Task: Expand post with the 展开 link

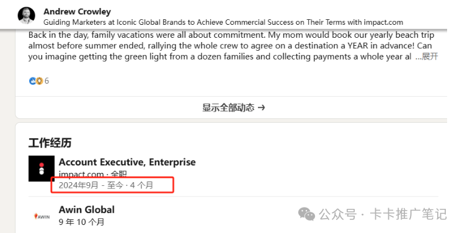Action: [x=430, y=56]
